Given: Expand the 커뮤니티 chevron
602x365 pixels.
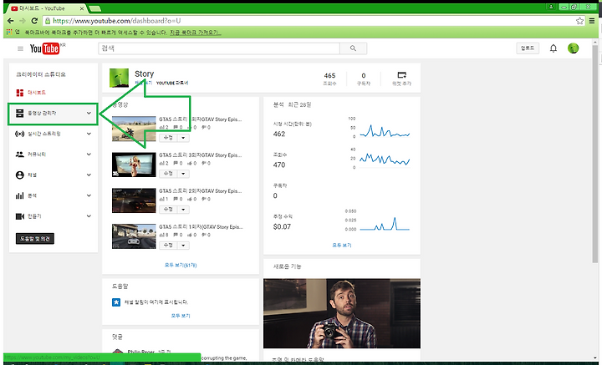Looking at the screenshot, I should pyautogui.click(x=89, y=155).
